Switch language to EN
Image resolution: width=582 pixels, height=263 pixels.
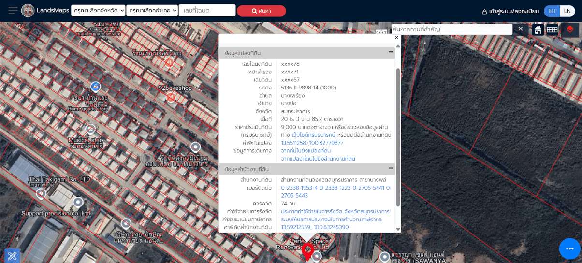click(x=567, y=11)
